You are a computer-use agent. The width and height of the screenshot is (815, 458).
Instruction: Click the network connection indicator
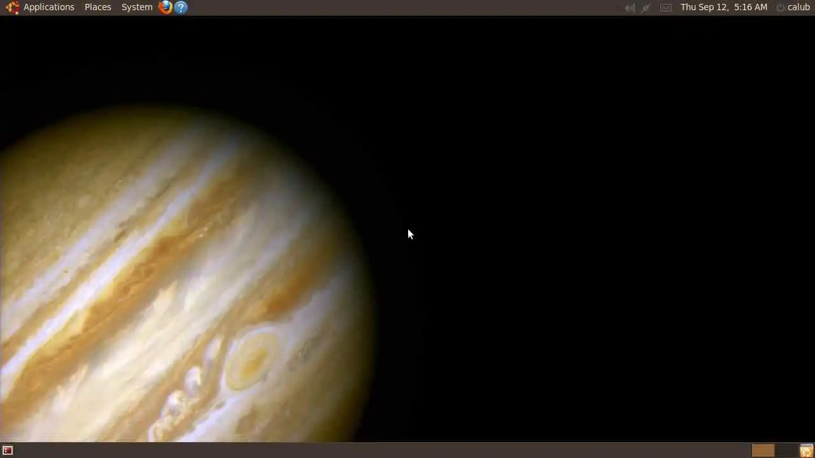coord(646,8)
